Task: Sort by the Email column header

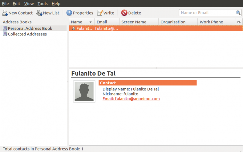Action: tap(107, 22)
